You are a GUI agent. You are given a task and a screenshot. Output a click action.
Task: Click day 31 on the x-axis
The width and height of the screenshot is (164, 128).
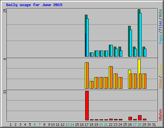pyautogui.click(x=154, y=124)
